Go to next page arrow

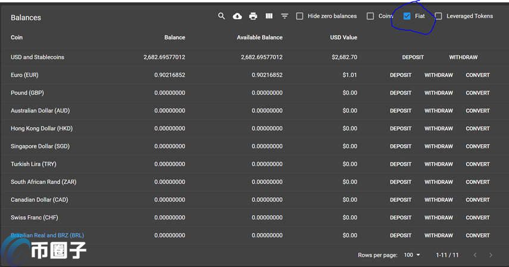click(491, 255)
